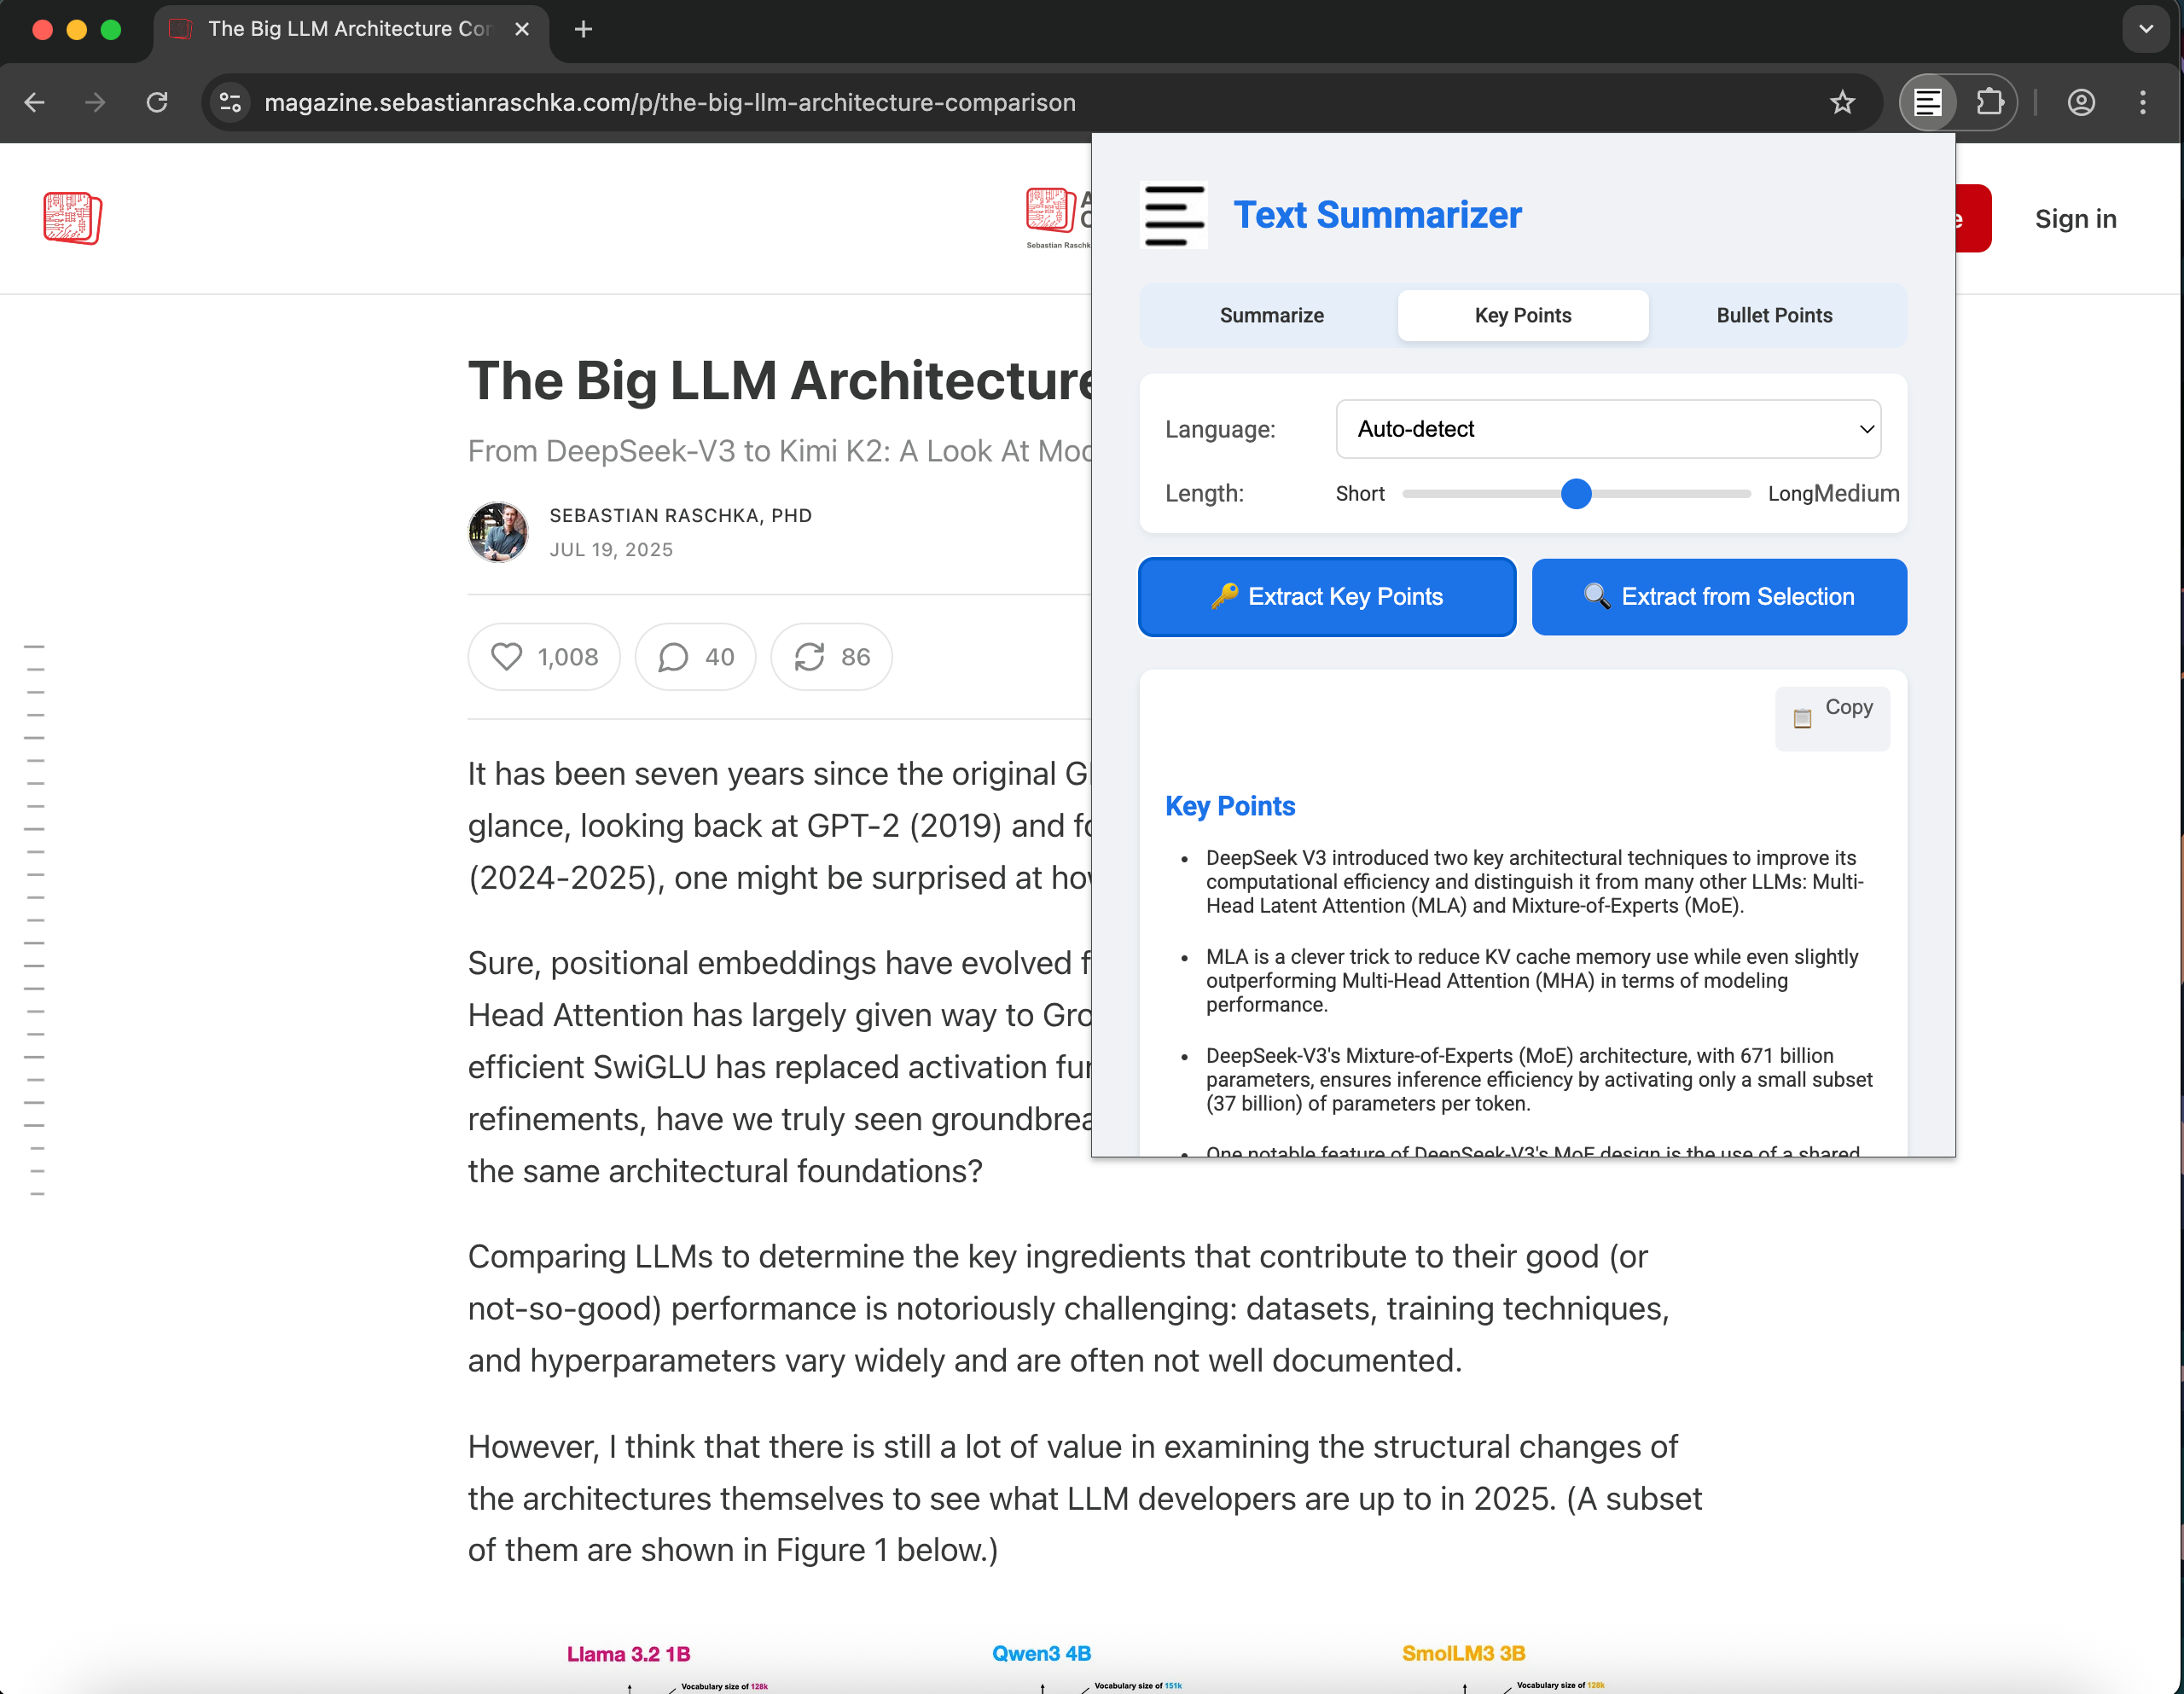
Task: Click the Length slider handle
Action: click(1575, 494)
